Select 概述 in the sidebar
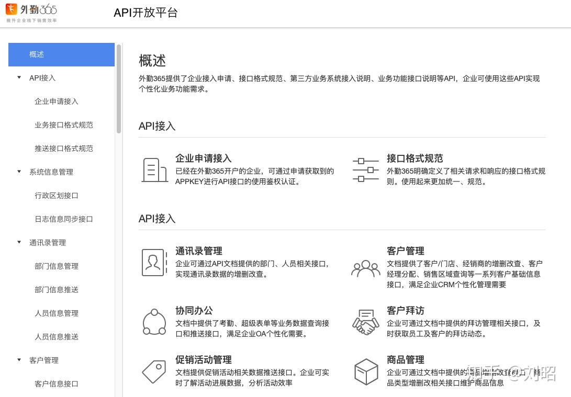Screen dimensions: 571x397 point(37,54)
